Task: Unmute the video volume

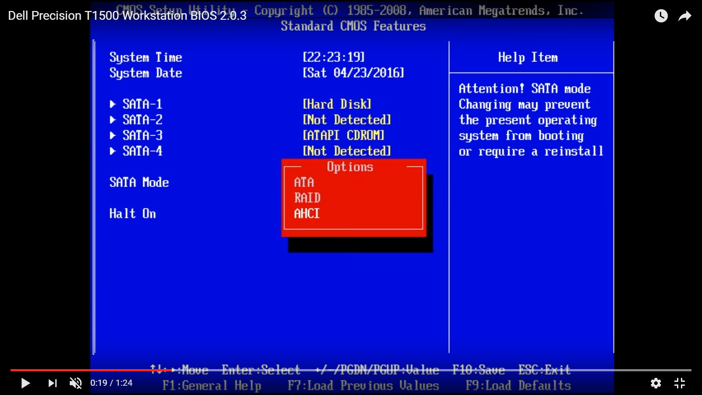Action: click(x=75, y=383)
